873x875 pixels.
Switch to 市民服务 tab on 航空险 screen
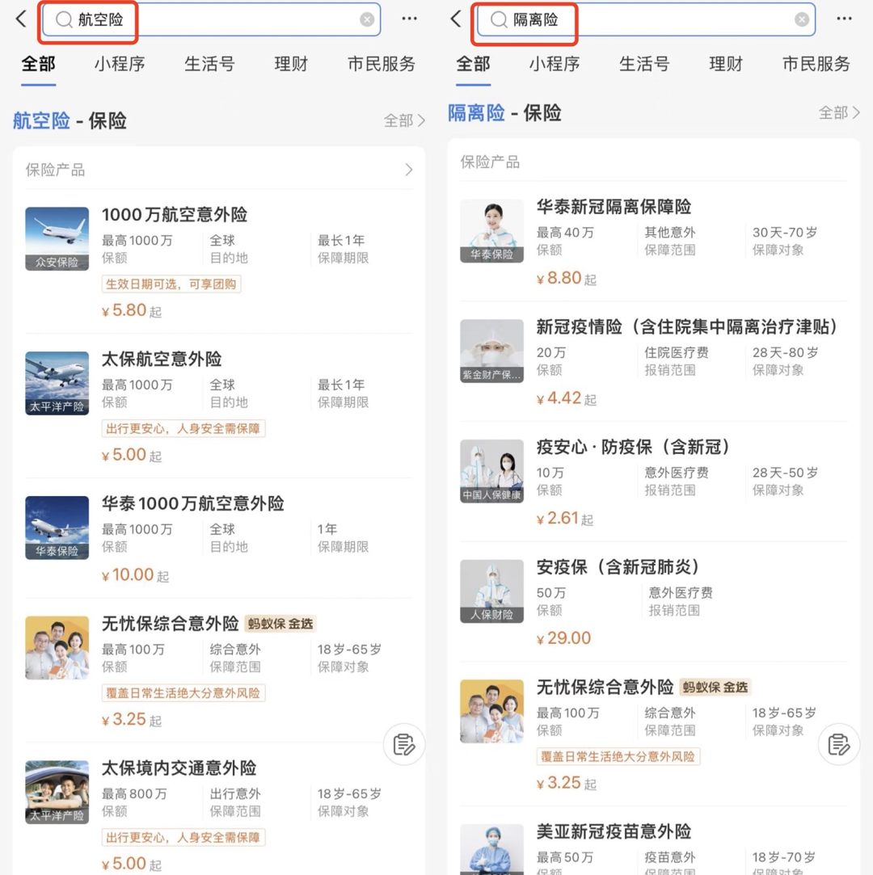point(382,64)
